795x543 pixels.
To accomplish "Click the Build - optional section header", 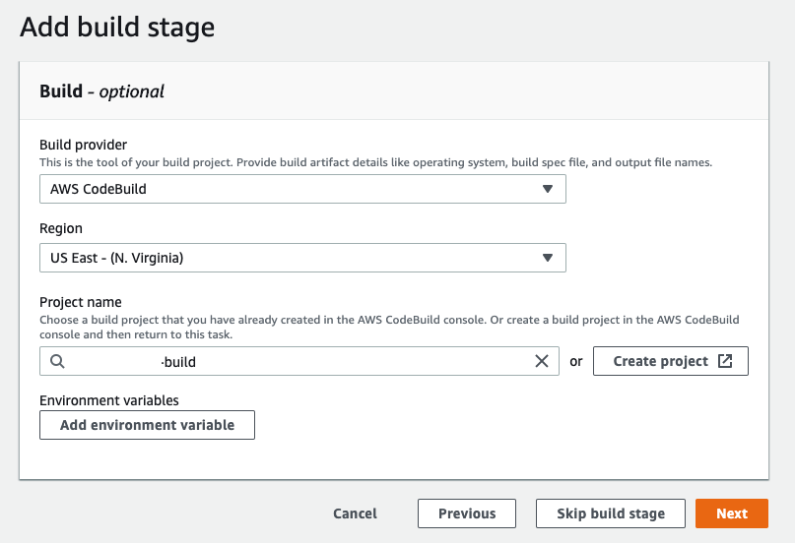I will tap(101, 91).
